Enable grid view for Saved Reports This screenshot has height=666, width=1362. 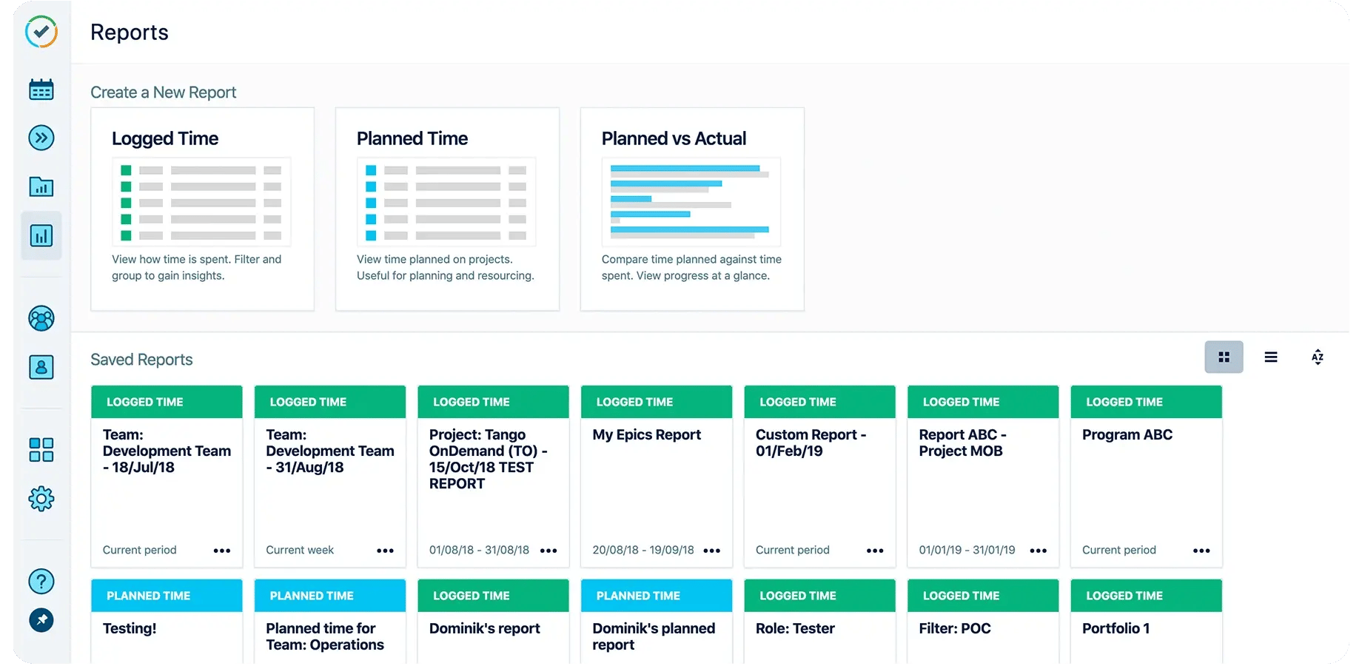1223,357
